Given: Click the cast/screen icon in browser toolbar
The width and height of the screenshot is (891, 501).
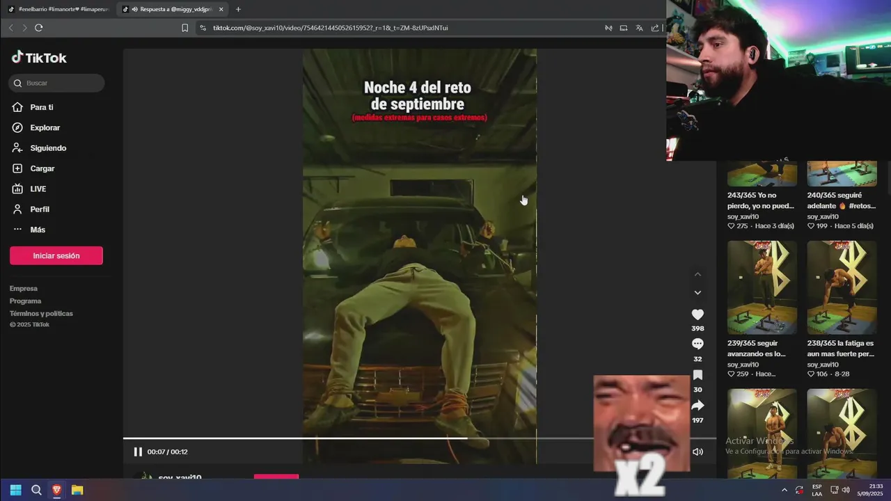Looking at the screenshot, I should point(624,28).
